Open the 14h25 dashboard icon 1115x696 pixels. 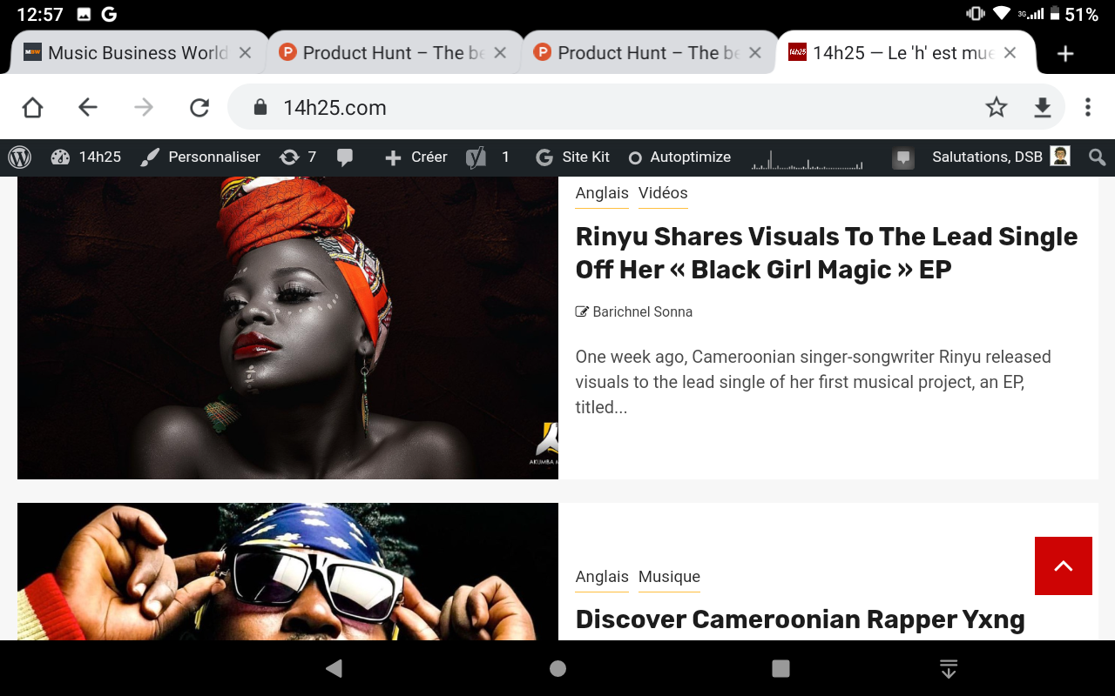pos(60,157)
